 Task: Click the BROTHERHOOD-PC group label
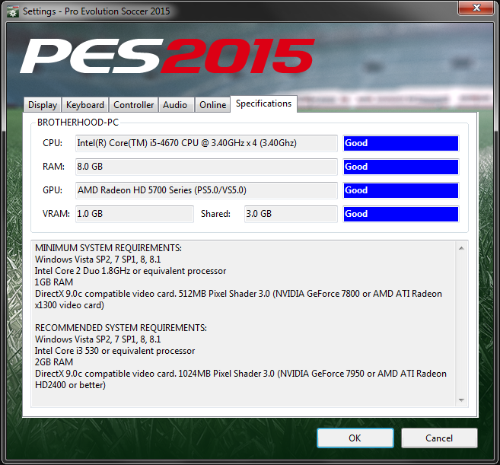point(78,123)
